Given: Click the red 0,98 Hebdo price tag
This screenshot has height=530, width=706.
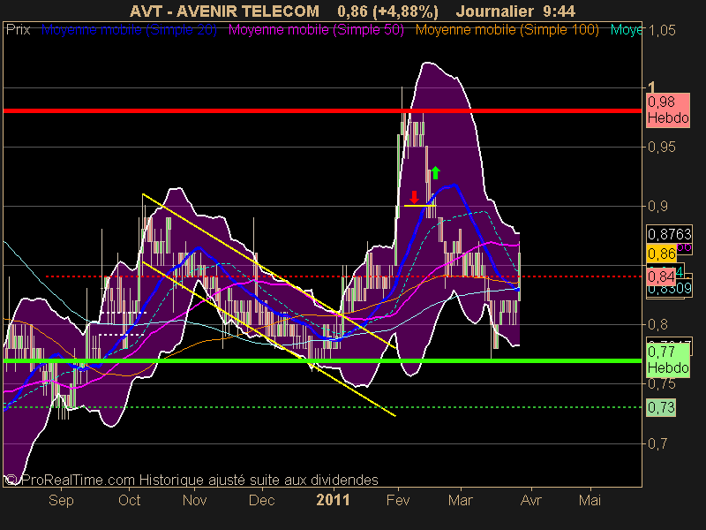Looking at the screenshot, I should point(668,110).
